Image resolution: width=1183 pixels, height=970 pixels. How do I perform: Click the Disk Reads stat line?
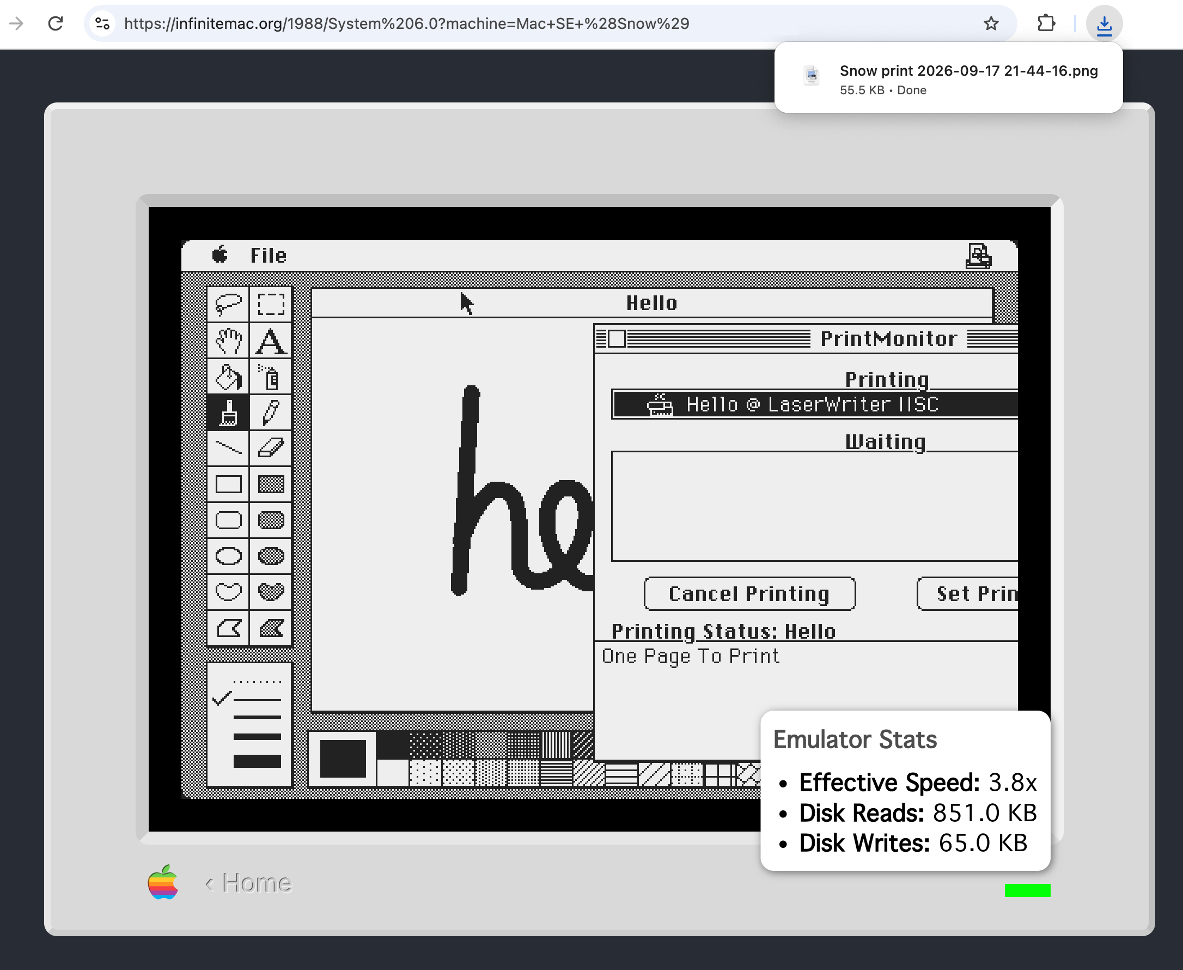(x=918, y=813)
